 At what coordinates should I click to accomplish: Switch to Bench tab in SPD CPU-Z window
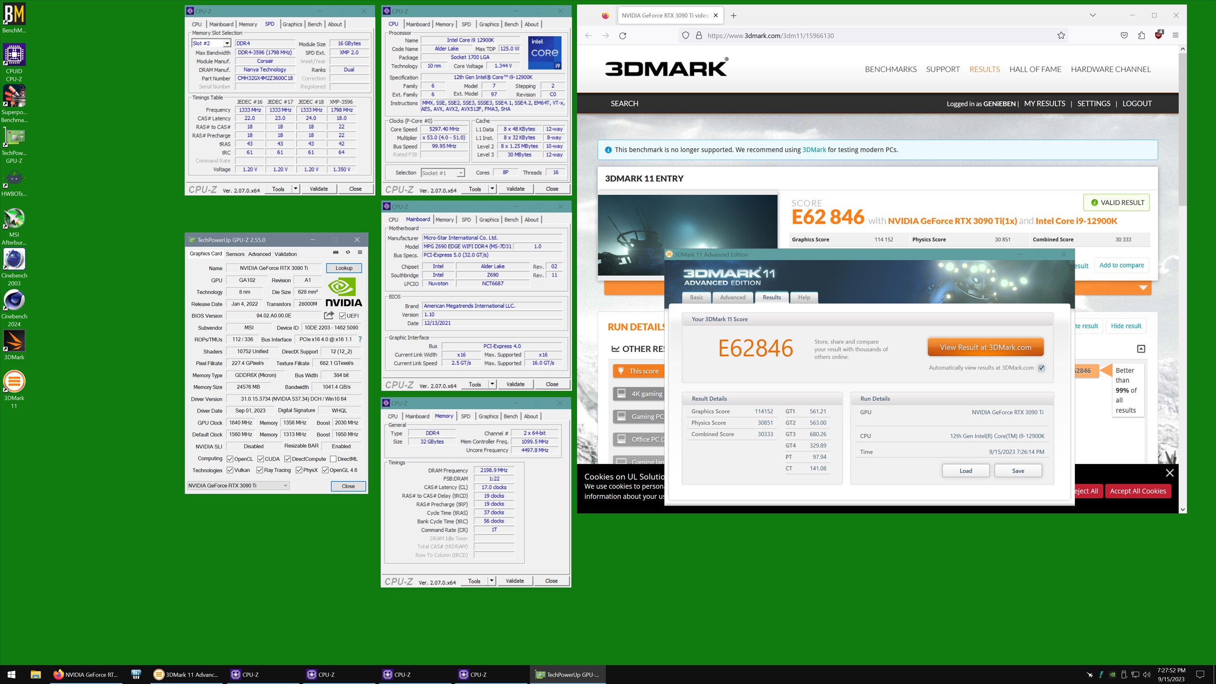click(314, 24)
